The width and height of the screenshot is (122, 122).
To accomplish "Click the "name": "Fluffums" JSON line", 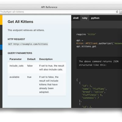I will coord(94,89).
